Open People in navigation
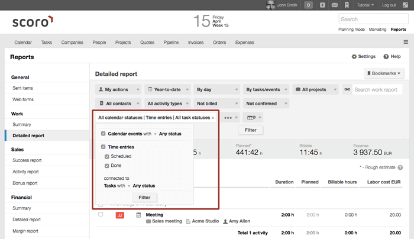 (99, 43)
